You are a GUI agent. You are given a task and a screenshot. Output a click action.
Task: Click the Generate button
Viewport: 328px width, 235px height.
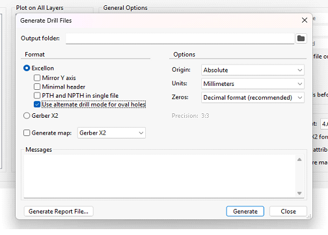pos(245,211)
